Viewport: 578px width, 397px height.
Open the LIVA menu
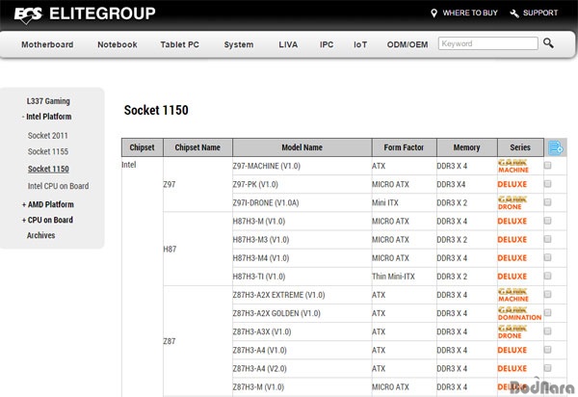tap(288, 44)
